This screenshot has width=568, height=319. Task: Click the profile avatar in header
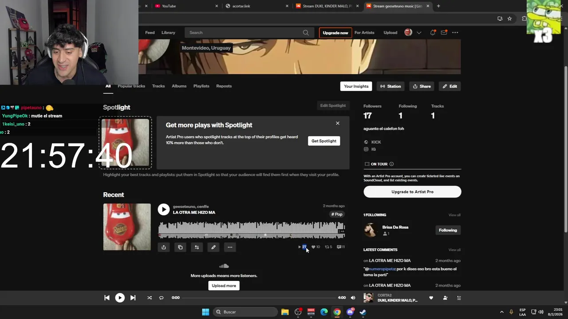tap(408, 32)
